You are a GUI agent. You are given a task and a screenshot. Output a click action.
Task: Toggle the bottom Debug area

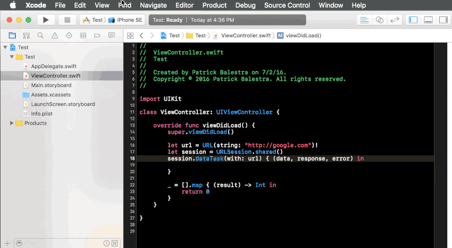[429, 20]
